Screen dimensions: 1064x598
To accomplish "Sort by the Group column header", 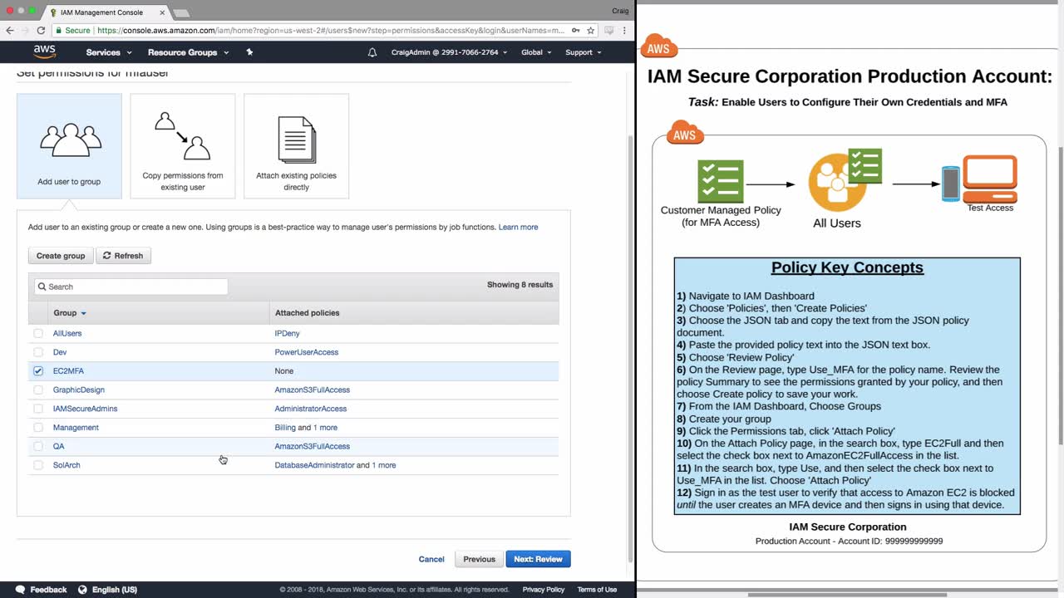I will coord(70,313).
